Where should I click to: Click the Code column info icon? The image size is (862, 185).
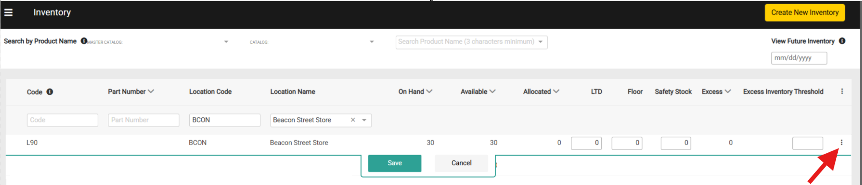[50, 92]
